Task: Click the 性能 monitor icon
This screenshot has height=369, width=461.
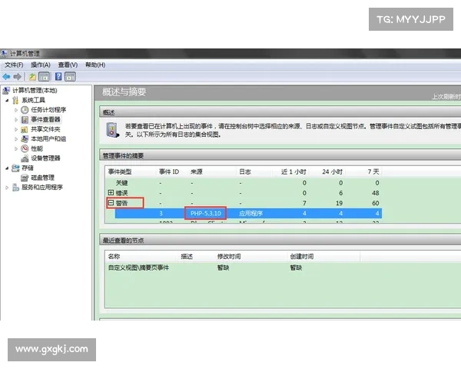Action: point(25,148)
